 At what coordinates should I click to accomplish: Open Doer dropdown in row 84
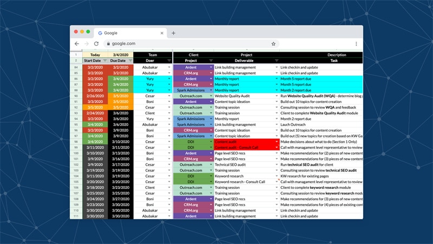tap(169, 67)
